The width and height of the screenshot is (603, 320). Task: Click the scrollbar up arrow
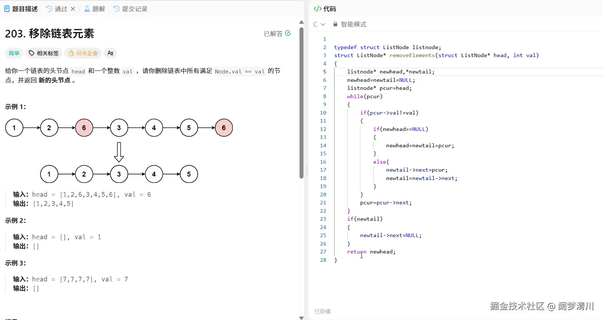point(301,22)
